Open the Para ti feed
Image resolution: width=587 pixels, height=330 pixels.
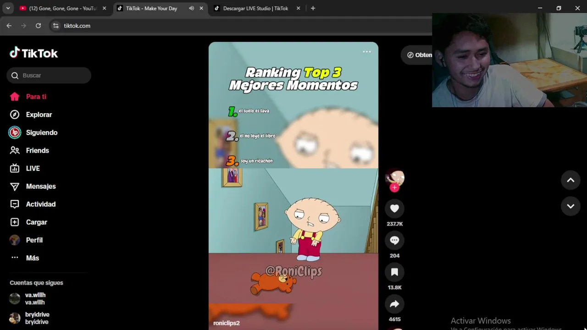click(36, 97)
